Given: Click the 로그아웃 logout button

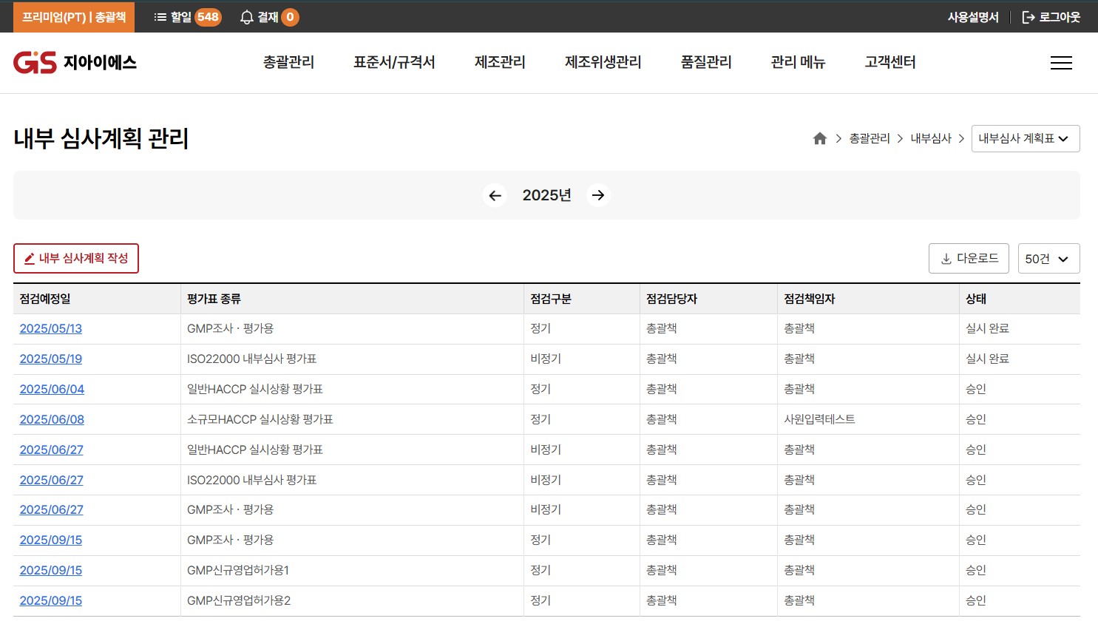Looking at the screenshot, I should (x=1051, y=17).
